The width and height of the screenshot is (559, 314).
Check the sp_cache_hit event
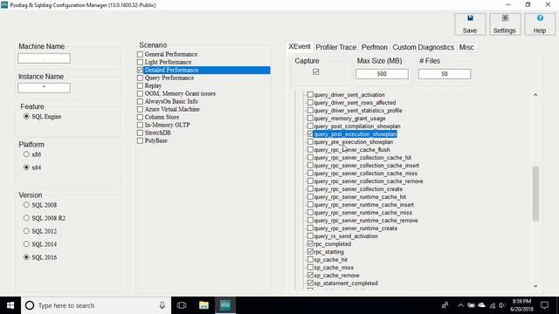310,260
